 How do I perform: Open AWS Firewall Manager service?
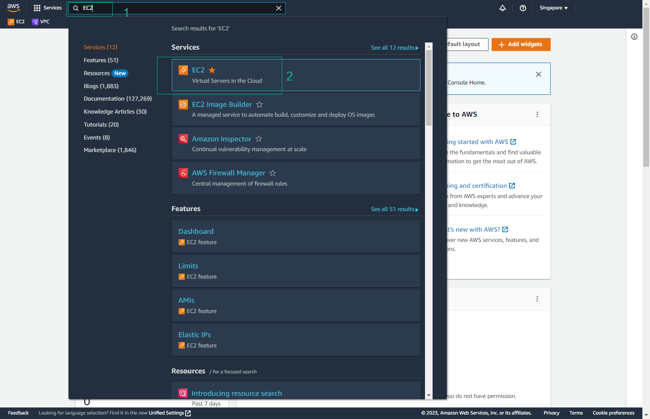click(x=229, y=173)
